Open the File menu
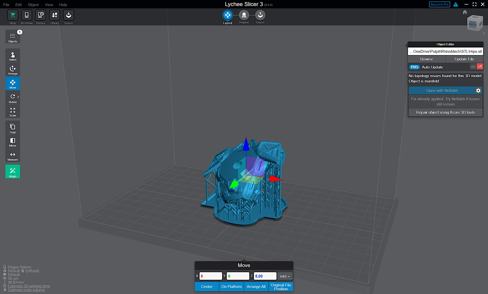The height and width of the screenshot is (294, 488). pos(6,5)
